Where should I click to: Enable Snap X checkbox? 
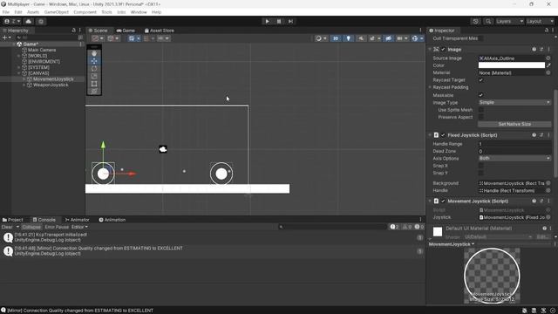[480, 166]
